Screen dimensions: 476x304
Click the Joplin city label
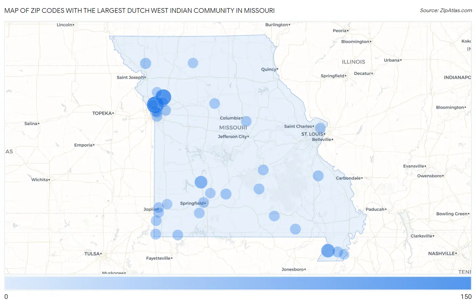[150, 209]
